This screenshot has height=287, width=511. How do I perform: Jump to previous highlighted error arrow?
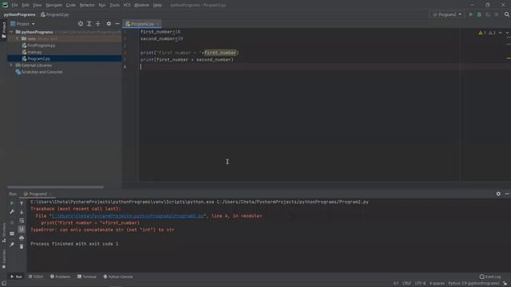click(x=501, y=33)
